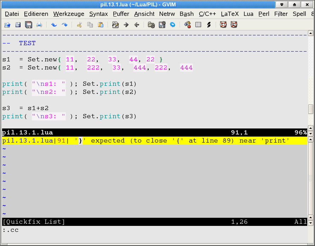The width and height of the screenshot is (315, 246).
Task: Save the current file via floppy icon
Action: [x=18, y=25]
